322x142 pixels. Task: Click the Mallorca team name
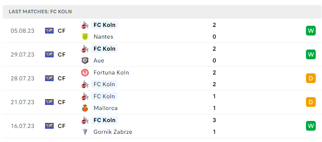pos(105,108)
